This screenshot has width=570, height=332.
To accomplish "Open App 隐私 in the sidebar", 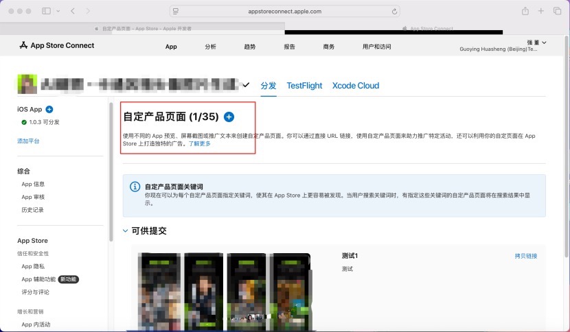I will 33,266.
